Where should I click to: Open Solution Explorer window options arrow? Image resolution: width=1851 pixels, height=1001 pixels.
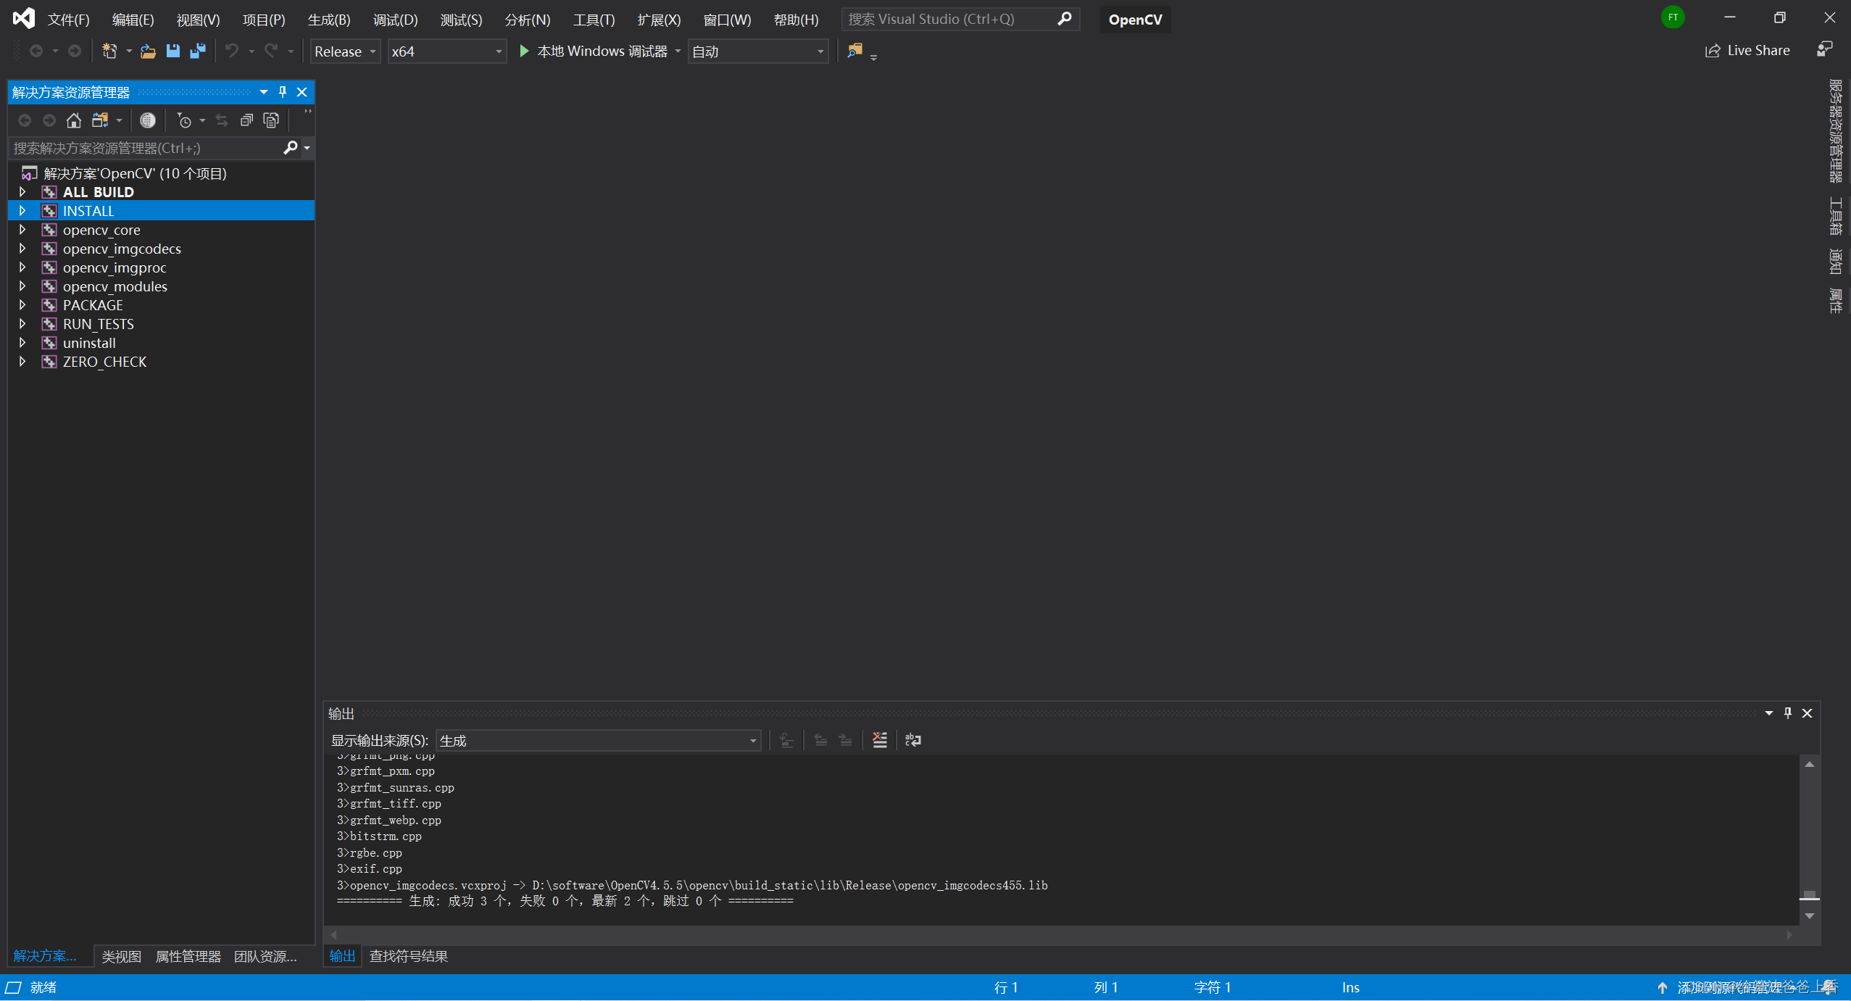point(264,92)
